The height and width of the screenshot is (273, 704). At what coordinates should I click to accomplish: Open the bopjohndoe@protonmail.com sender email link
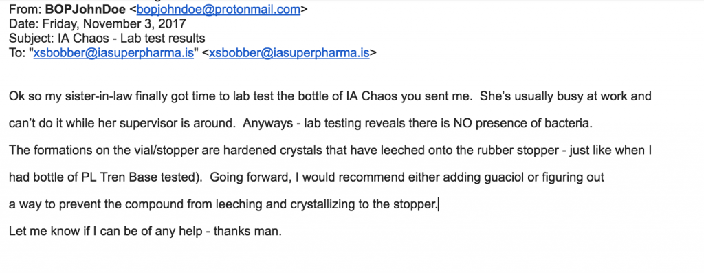pos(218,9)
